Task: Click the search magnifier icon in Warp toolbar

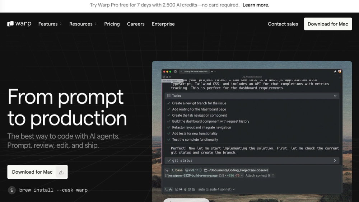Action: (x=167, y=77)
